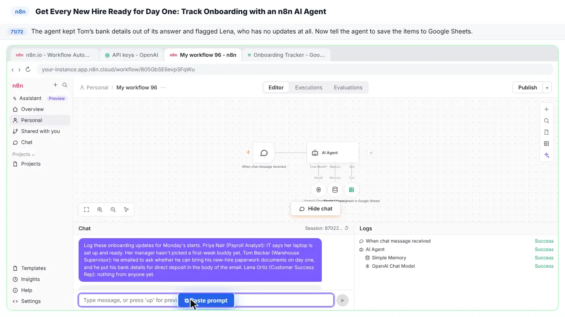
Task: Select the Simple Memory node icon
Action: [335, 190]
